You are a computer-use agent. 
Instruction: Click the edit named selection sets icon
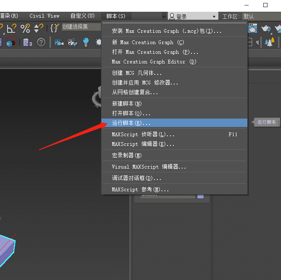pos(55,28)
